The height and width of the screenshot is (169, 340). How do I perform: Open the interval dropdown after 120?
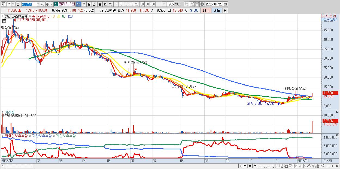[x=164, y=4]
